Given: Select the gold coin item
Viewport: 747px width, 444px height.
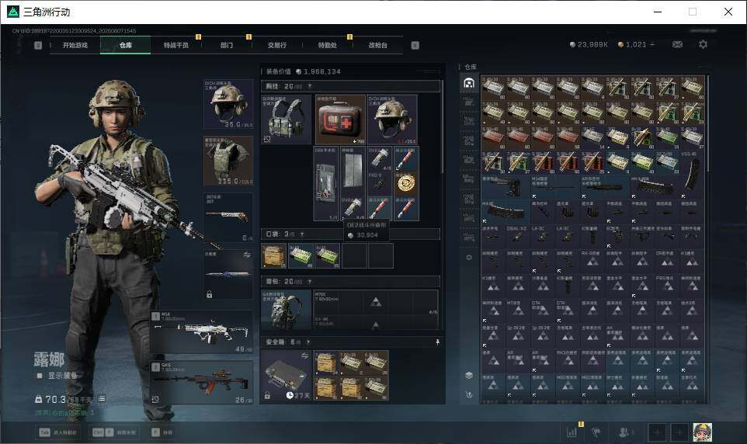Looking at the screenshot, I should (x=406, y=183).
